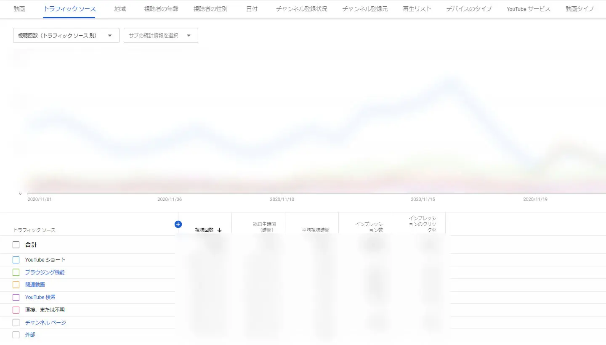This screenshot has width=606, height=345.
Task: Click the トラフィック ソース column heading
Action: point(34,230)
